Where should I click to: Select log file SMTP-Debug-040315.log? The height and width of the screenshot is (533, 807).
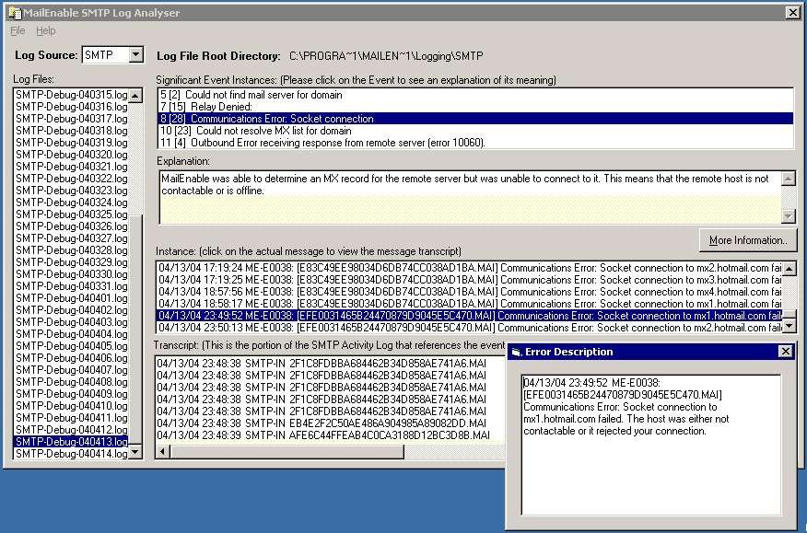[71, 95]
